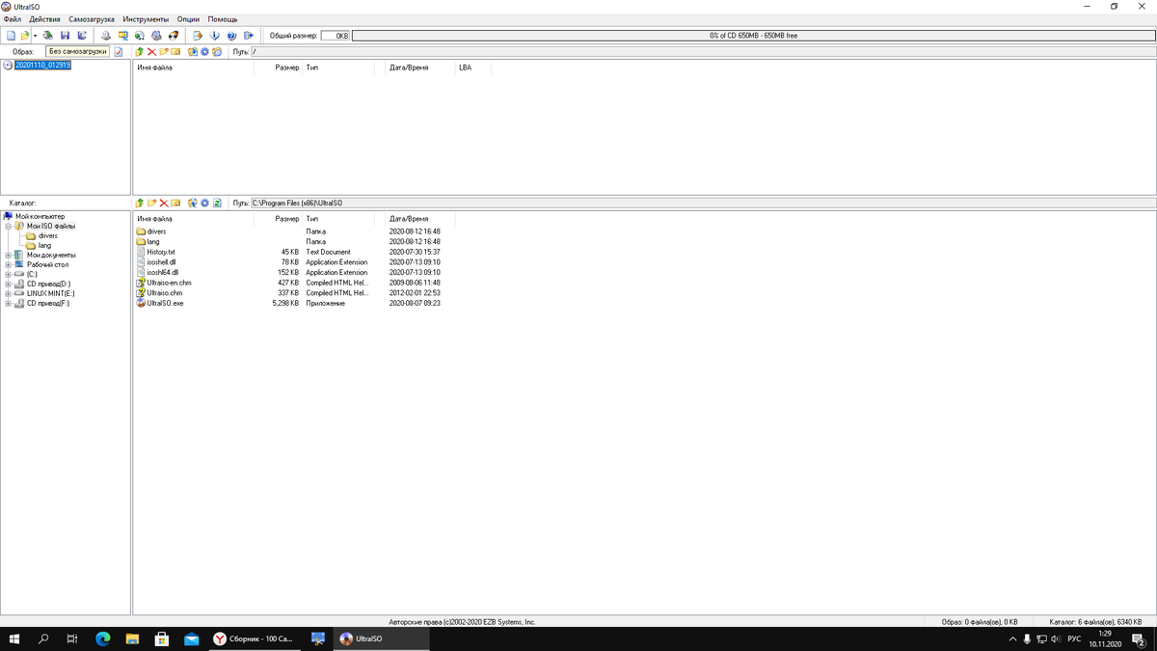Click the red X delete icon in Каталог toolbar
Image resolution: width=1157 pixels, height=651 pixels.
[164, 203]
